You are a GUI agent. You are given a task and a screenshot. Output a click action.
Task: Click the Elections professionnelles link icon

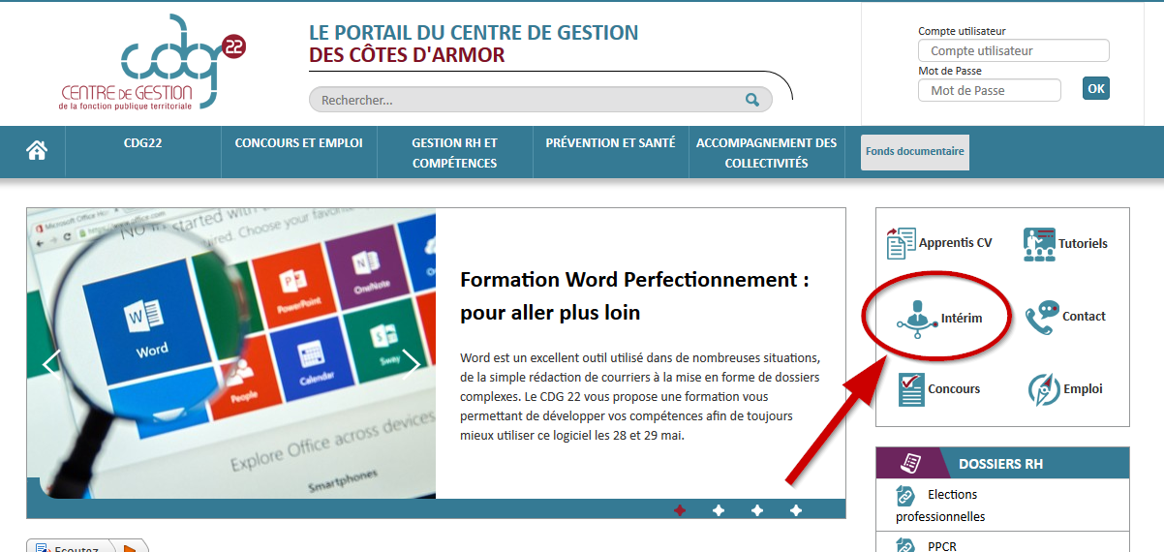click(x=905, y=496)
